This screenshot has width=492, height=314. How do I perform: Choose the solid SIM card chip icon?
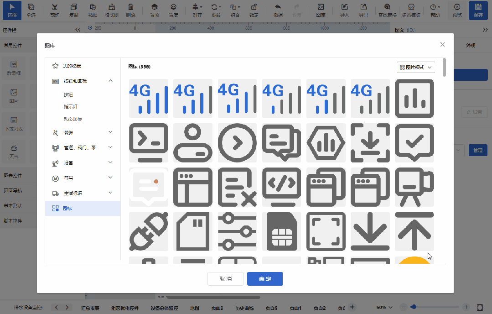[281, 231]
